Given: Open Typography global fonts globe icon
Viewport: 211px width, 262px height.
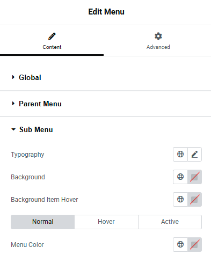Looking at the screenshot, I should pos(180,154).
